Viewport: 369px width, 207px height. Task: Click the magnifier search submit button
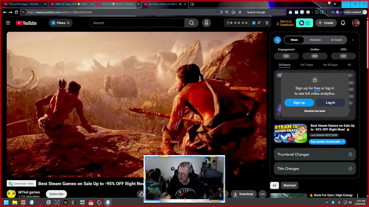click(x=191, y=23)
